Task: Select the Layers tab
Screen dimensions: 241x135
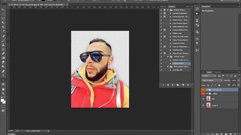Action: [x=209, y=72]
